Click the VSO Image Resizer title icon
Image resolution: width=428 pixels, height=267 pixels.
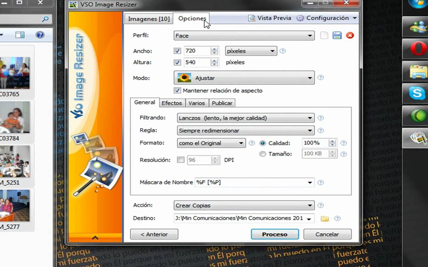(73, 4)
